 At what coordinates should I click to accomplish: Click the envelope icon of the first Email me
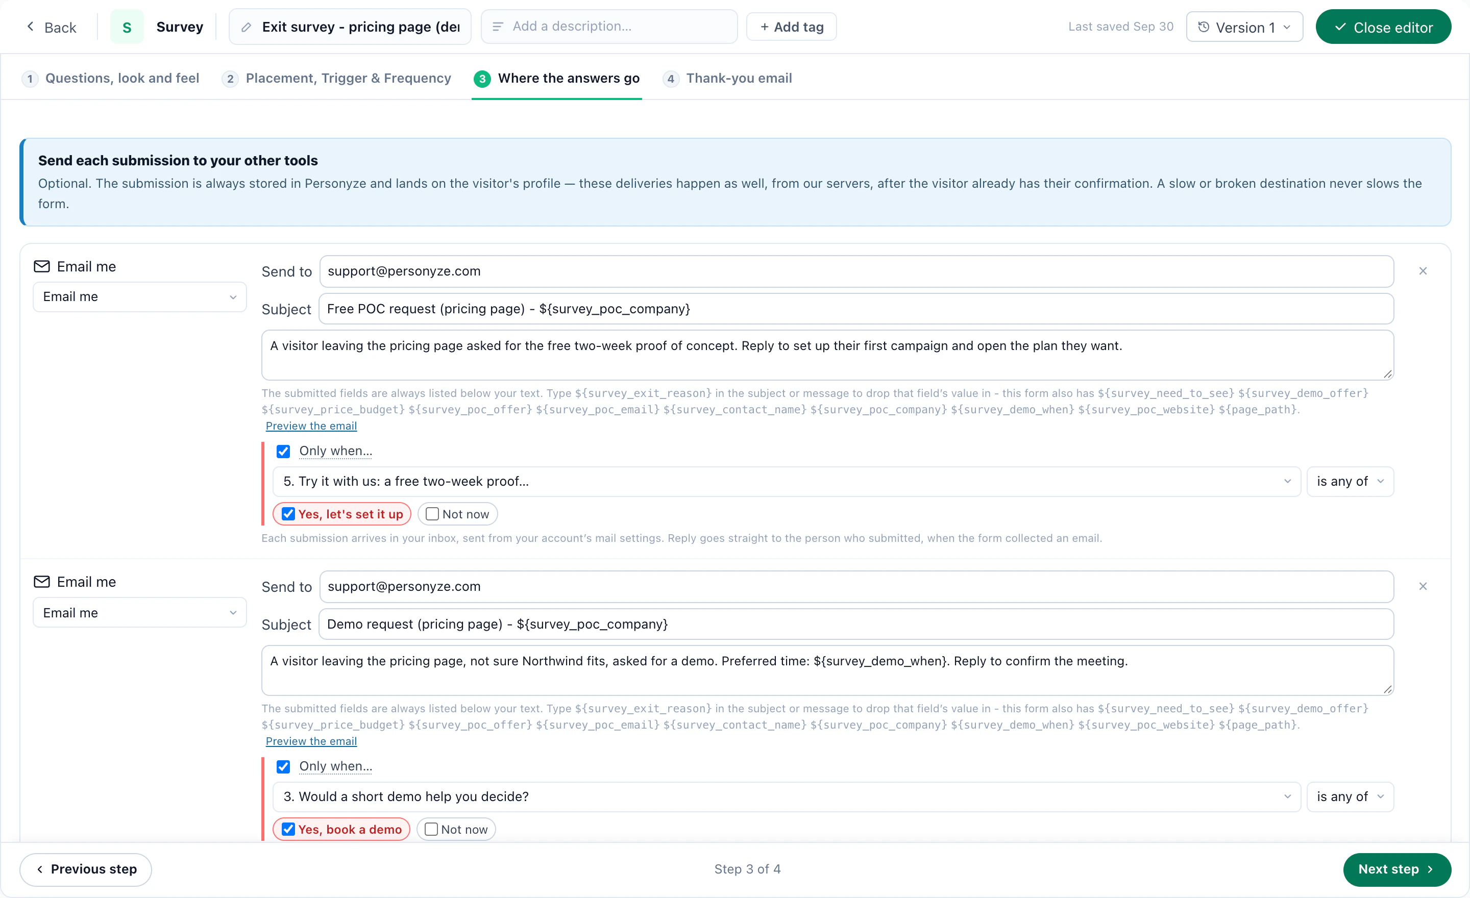coord(42,266)
